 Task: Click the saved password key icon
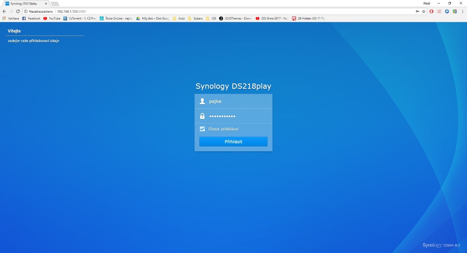417,11
